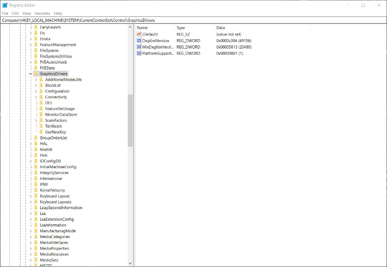Click the MonitorDataStore folder icon
387x267 pixels.
point(41,114)
